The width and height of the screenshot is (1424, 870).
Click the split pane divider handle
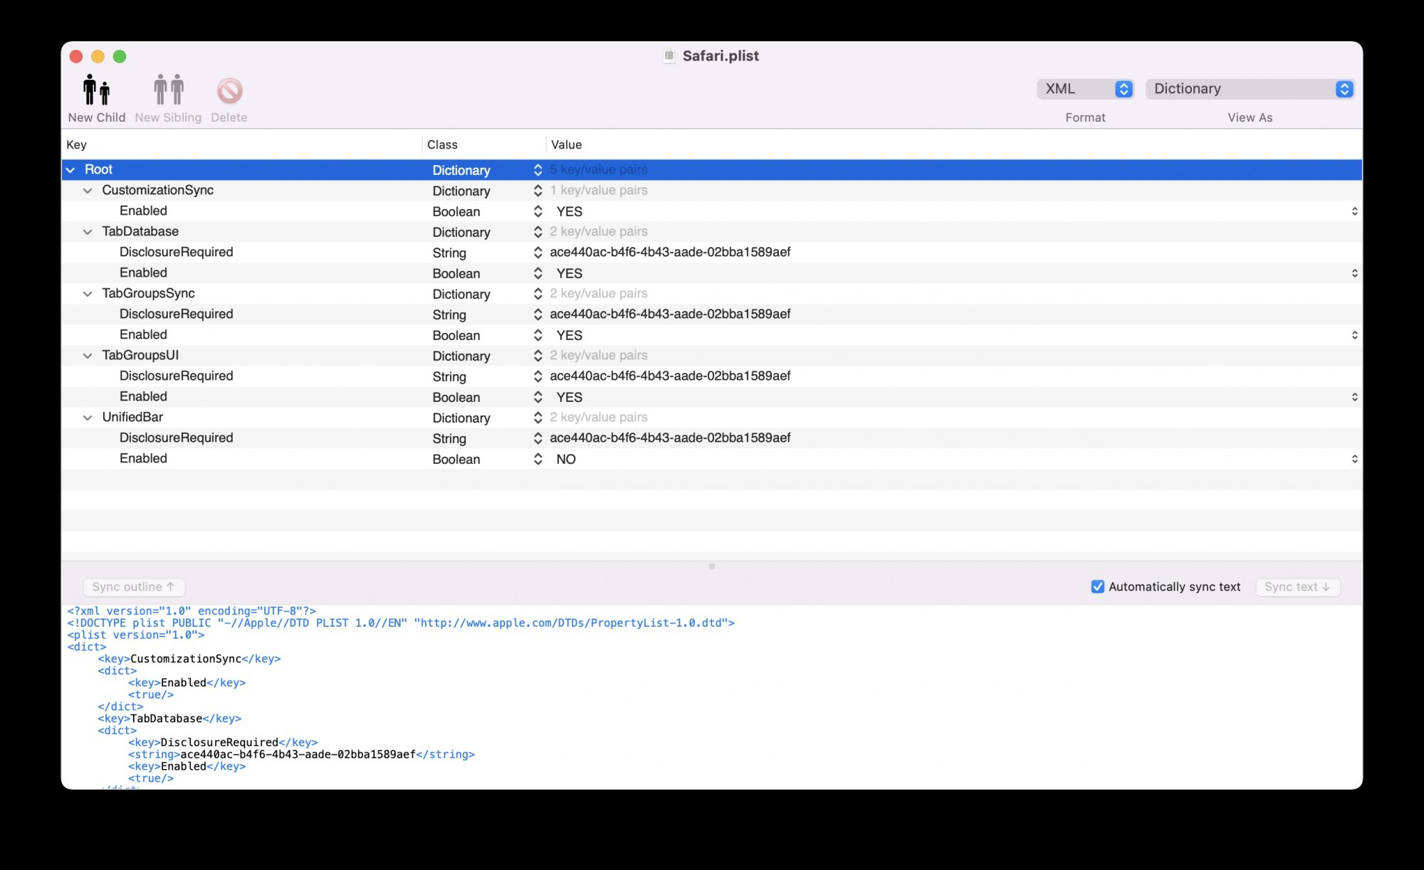pyautogui.click(x=711, y=566)
